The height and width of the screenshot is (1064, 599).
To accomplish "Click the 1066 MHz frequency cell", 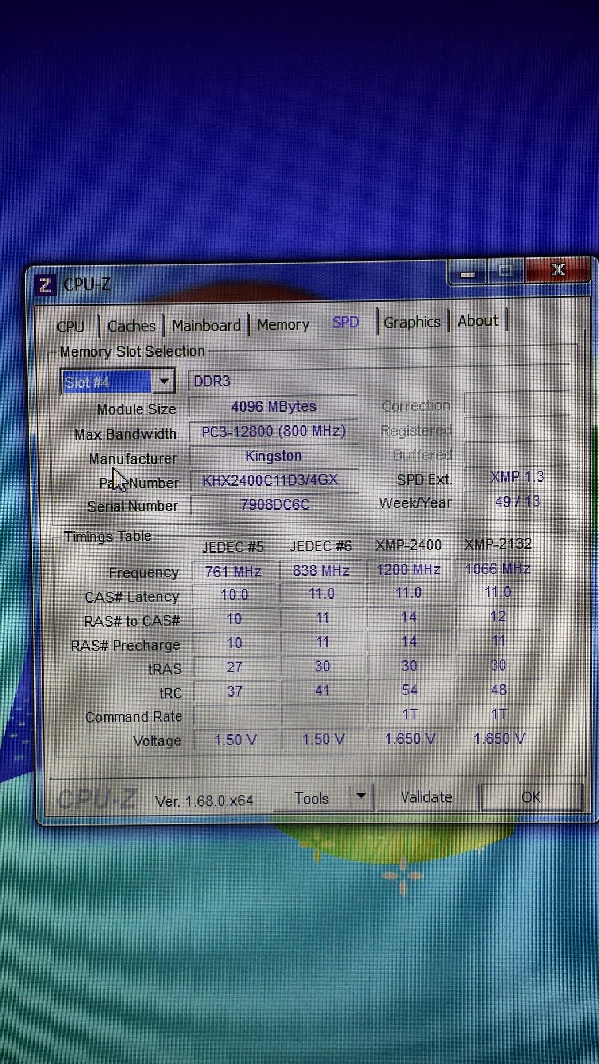I will [x=497, y=569].
